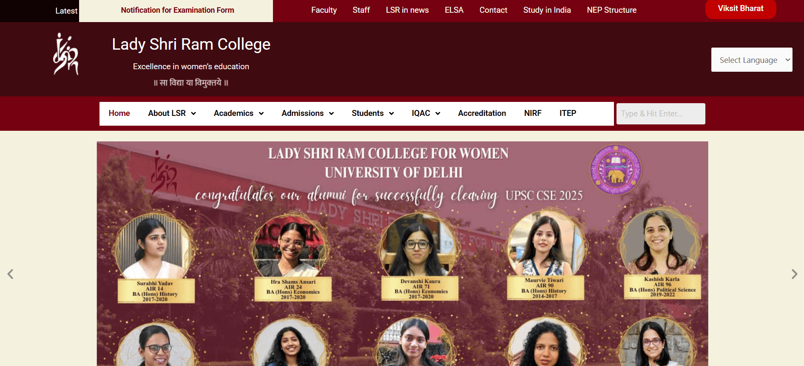The width and height of the screenshot is (804, 366).
Task: Go to the previous slide with left arrow
Action: coord(10,274)
